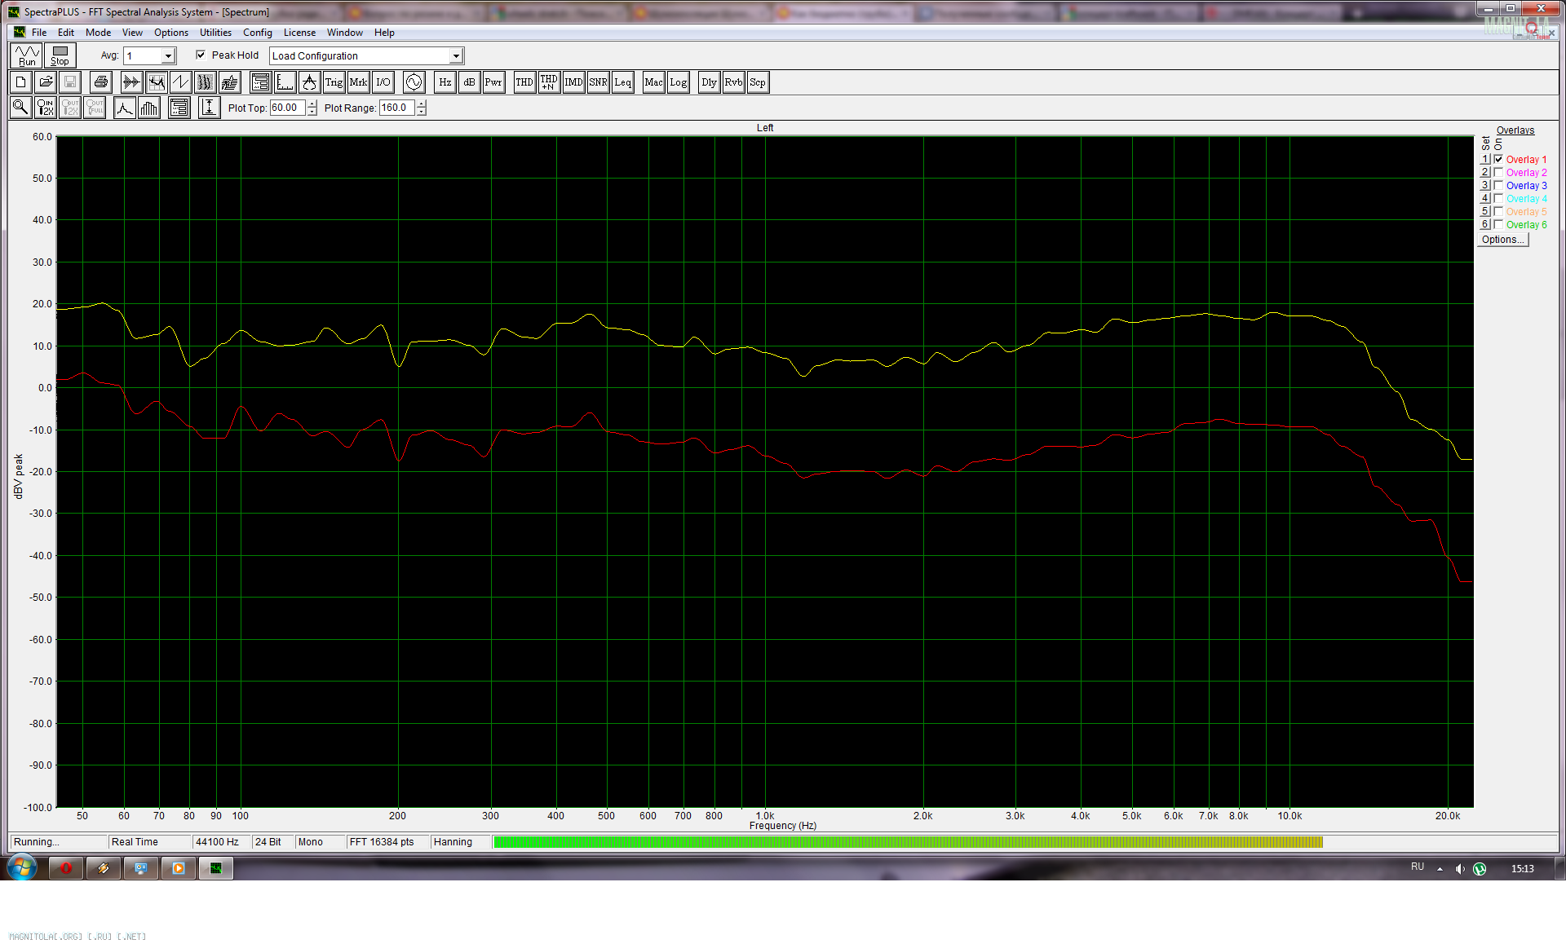Decrease Plot Range with the down arrow

(x=421, y=112)
